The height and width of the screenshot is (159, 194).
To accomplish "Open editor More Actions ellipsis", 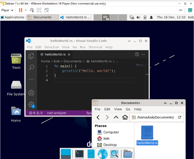I will (143, 54).
